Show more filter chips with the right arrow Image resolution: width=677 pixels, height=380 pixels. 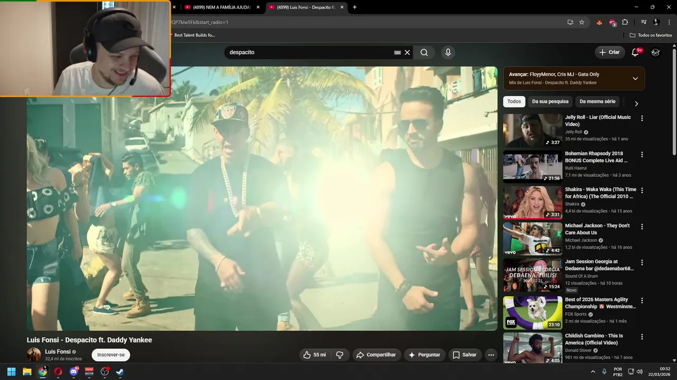[636, 103]
